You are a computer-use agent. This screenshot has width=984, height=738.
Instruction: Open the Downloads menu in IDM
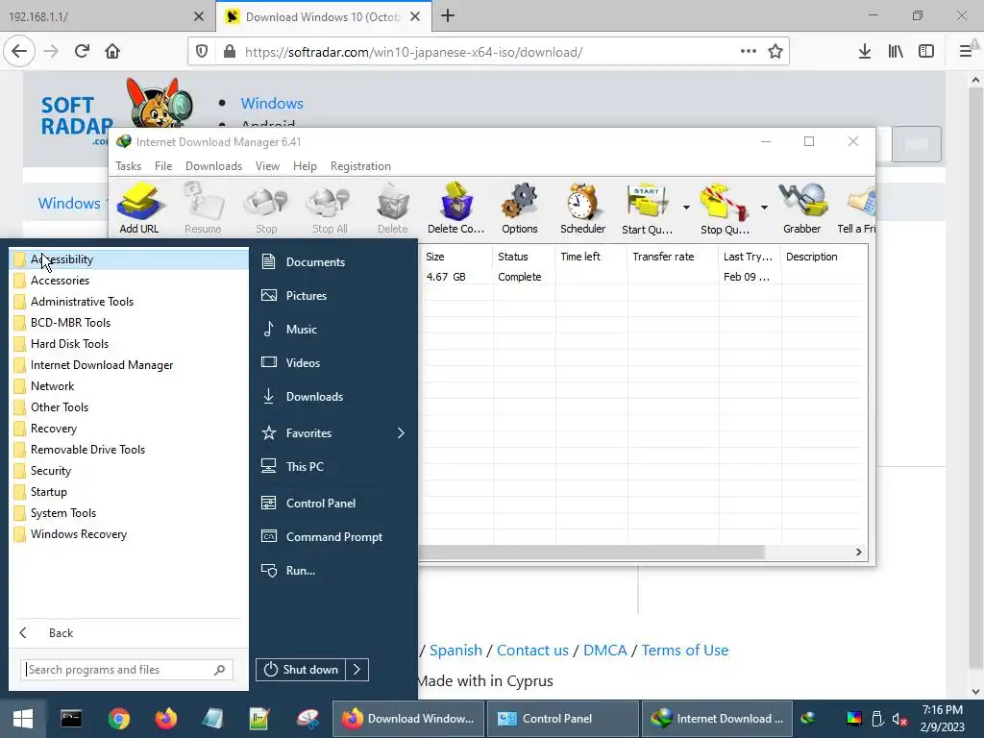pos(213,166)
